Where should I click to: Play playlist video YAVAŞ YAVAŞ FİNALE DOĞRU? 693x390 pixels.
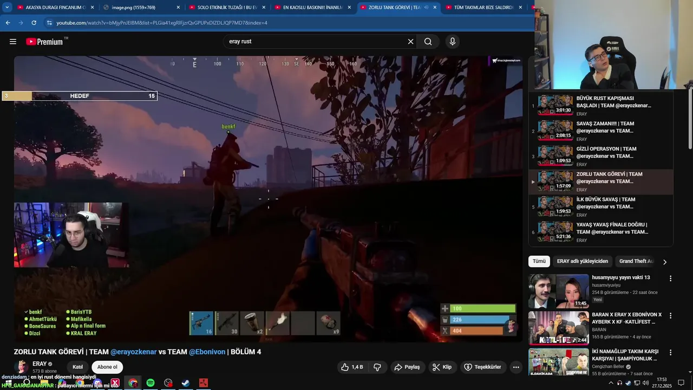pos(601,232)
